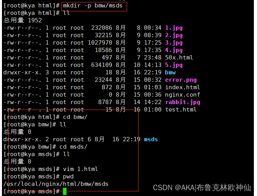Click the file name 3.jpg
The width and height of the screenshot is (257, 196).
(174, 43)
